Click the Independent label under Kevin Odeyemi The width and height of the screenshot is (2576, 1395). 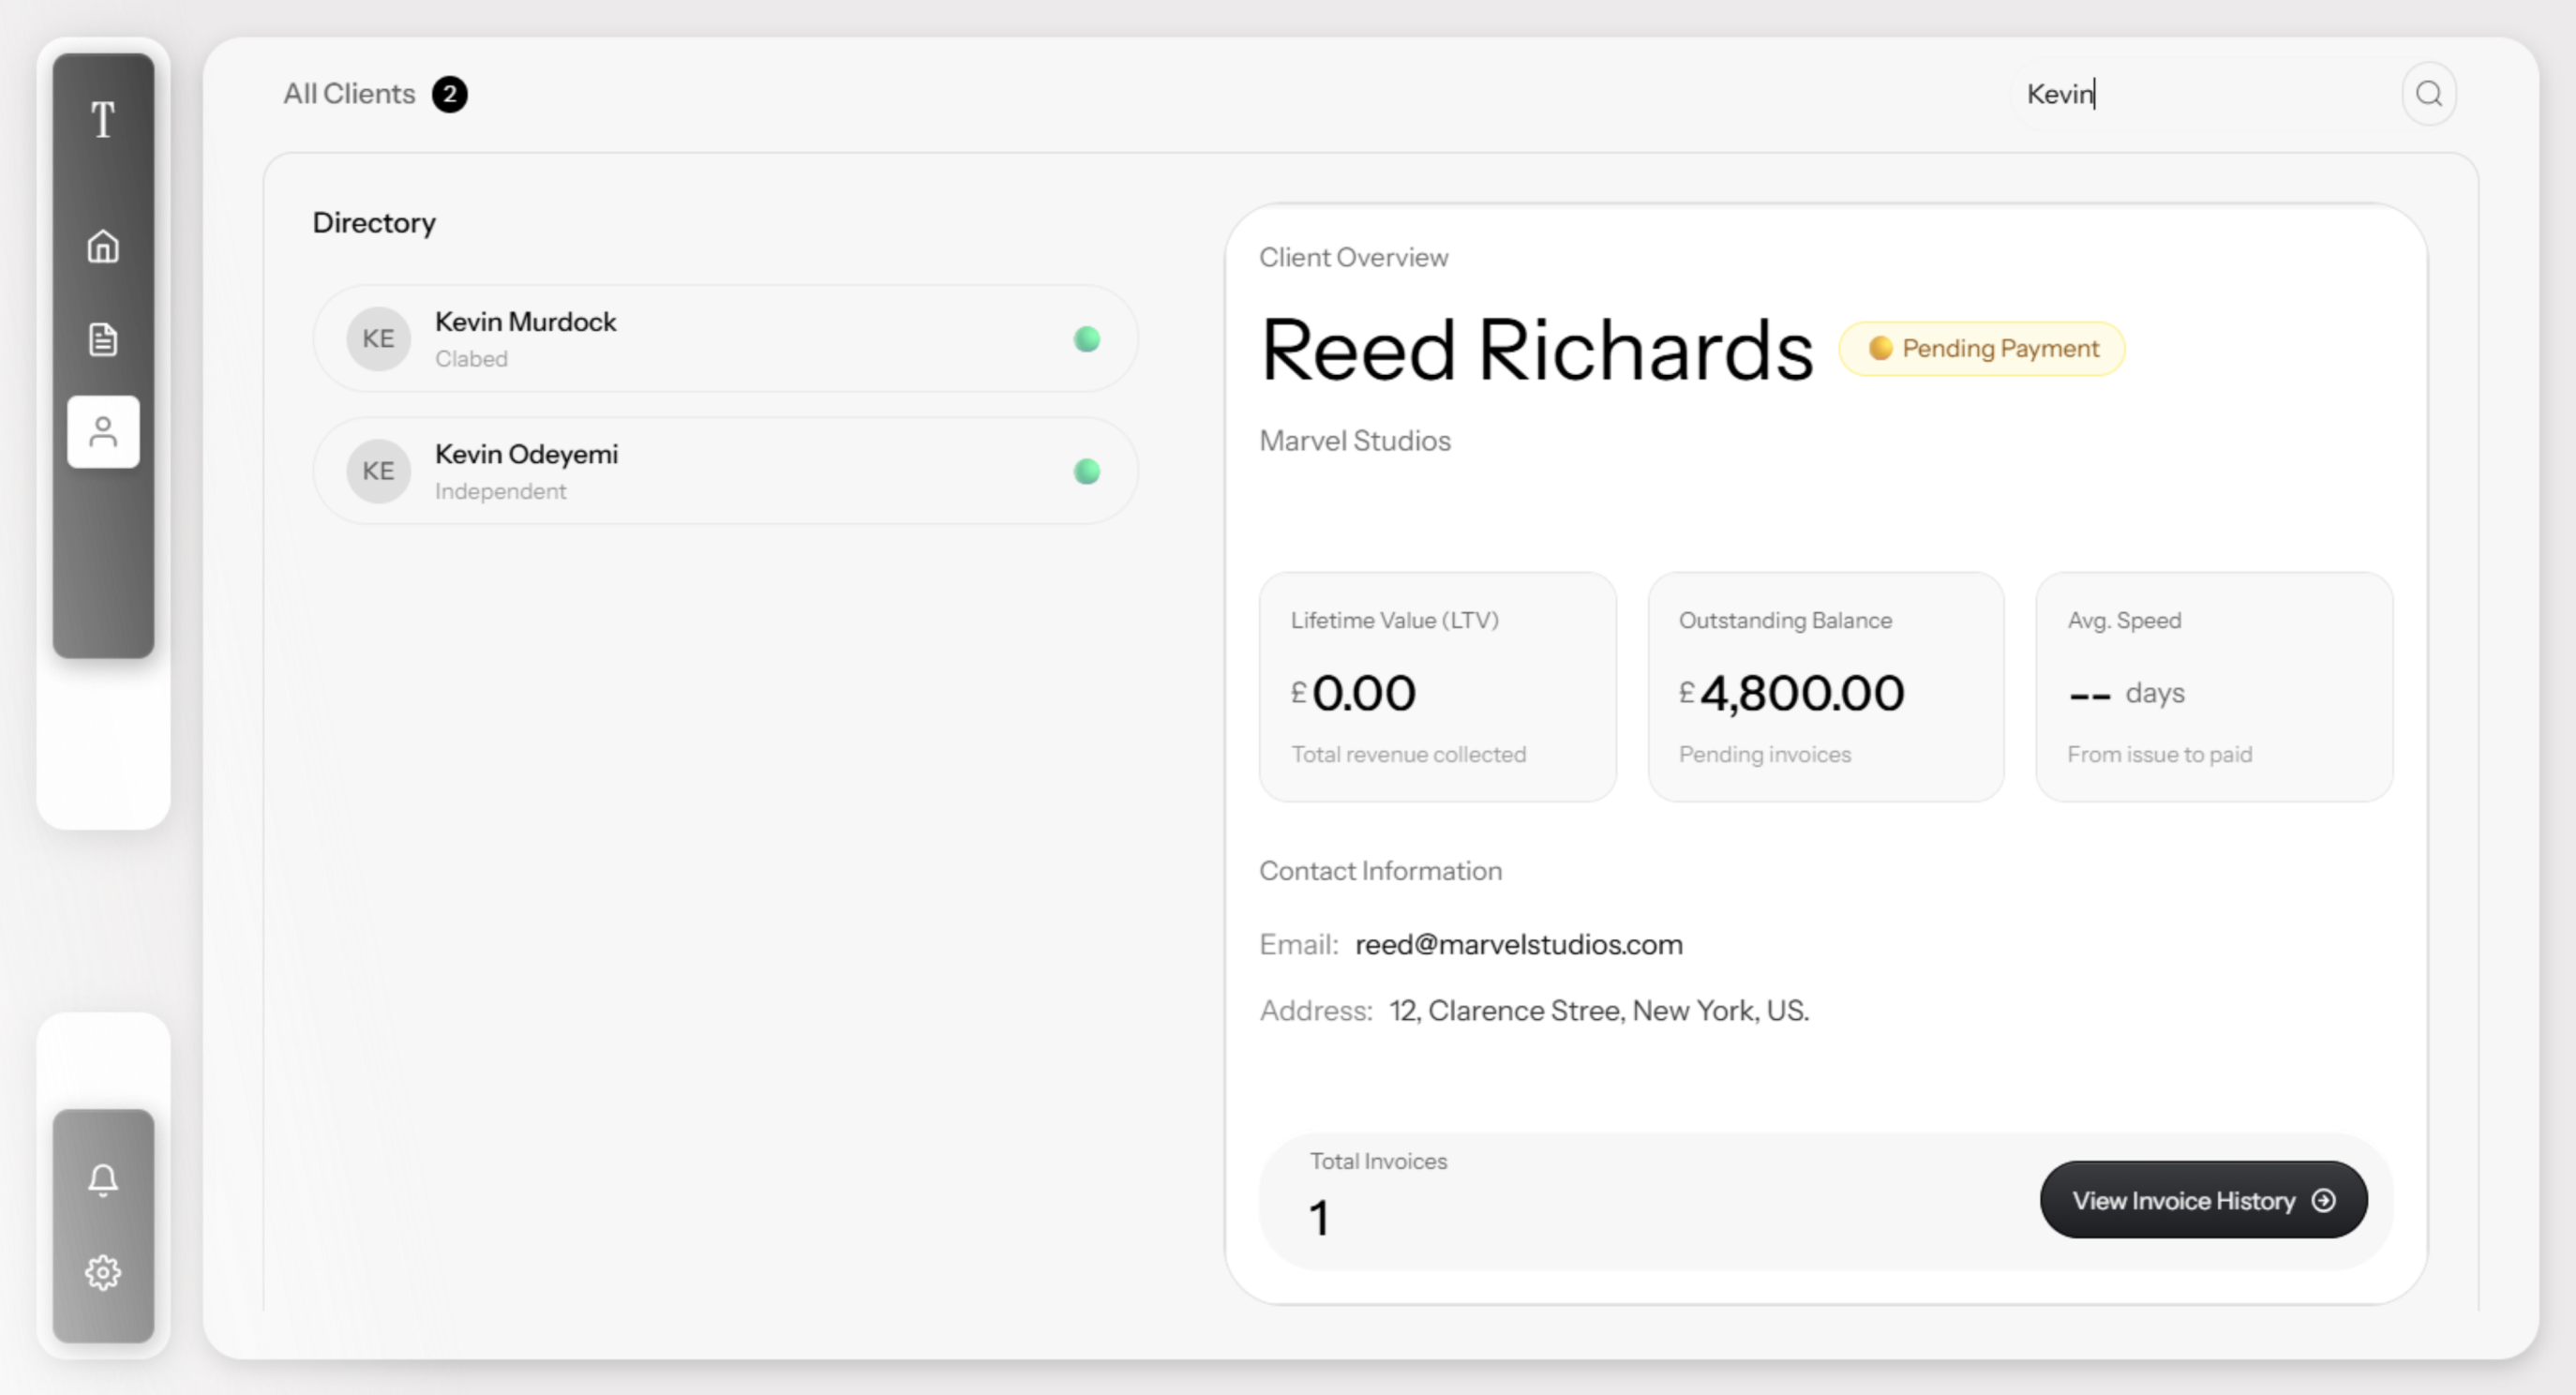point(500,491)
